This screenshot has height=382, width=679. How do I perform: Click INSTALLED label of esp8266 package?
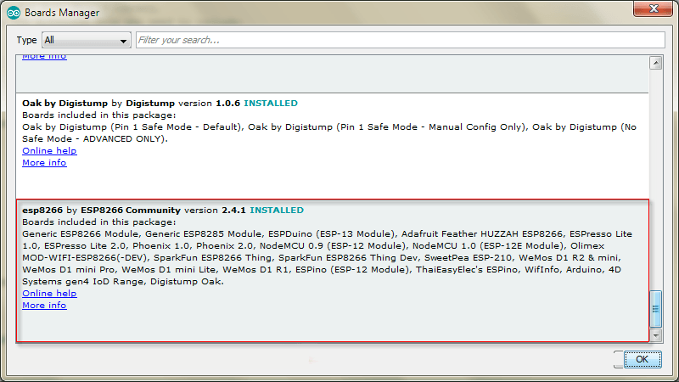(277, 210)
